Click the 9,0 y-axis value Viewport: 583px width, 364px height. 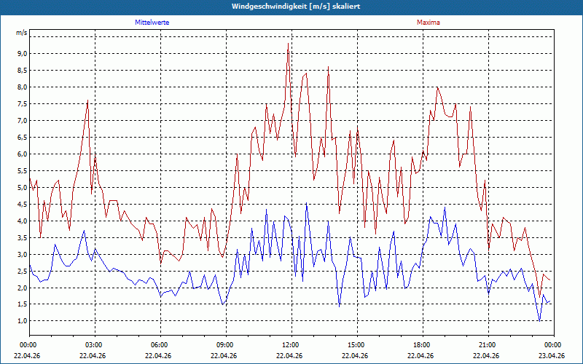click(23, 54)
